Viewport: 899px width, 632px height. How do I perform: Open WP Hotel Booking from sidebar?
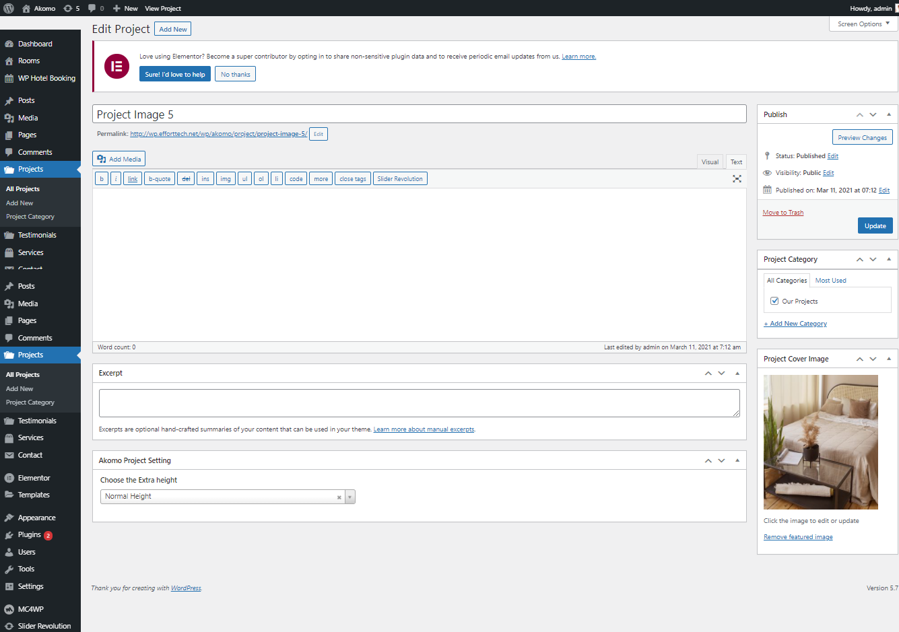(46, 78)
